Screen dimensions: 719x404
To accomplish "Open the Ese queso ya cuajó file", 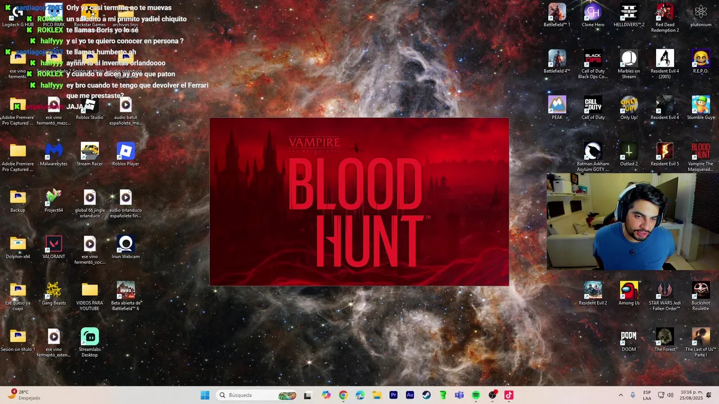I will [x=17, y=296].
